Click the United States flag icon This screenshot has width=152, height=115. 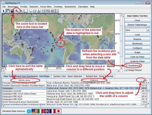[35, 111]
